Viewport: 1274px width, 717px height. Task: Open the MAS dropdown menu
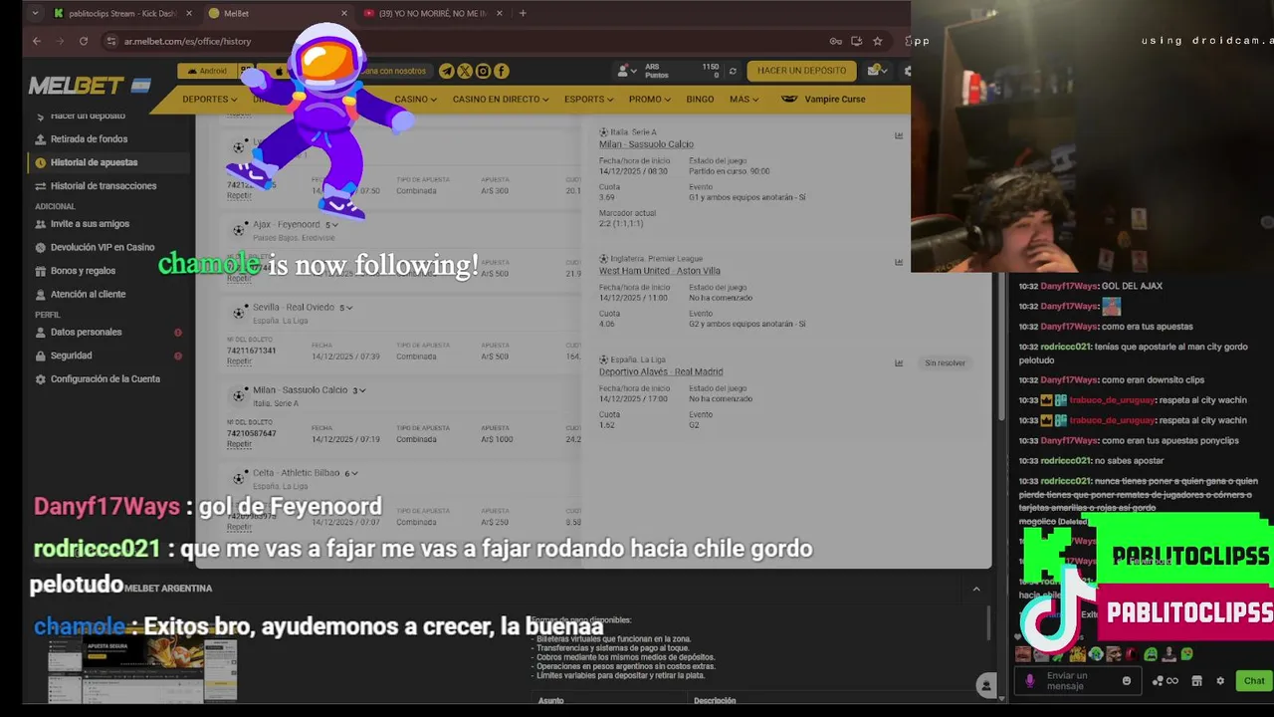point(743,100)
